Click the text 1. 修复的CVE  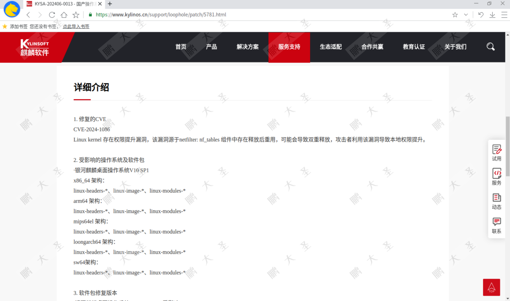[90, 119]
